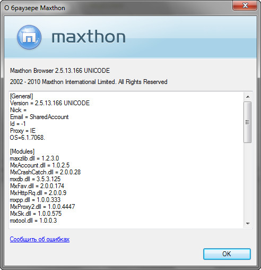Click the "MxFav.dll = 2.0.0.174" line

pyautogui.click(x=37, y=186)
